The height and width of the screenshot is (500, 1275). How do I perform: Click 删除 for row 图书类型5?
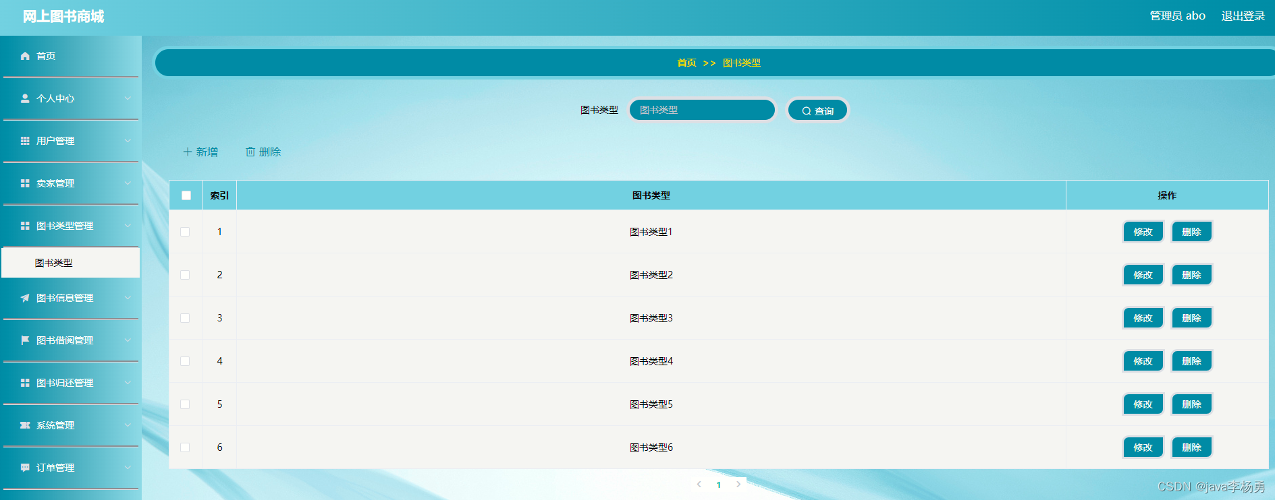pos(1192,404)
